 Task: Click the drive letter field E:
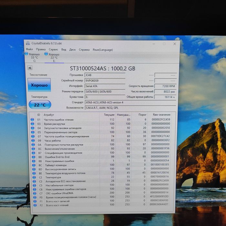[x=105, y=97]
